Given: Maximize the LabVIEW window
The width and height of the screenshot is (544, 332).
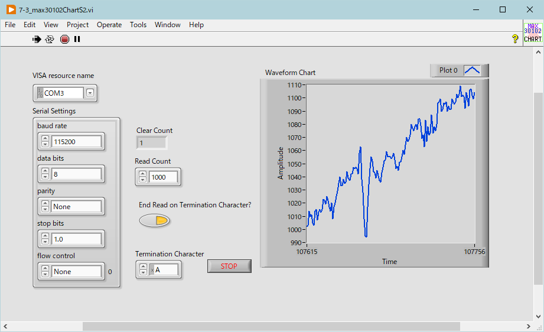Looking at the screenshot, I should coord(503,9).
